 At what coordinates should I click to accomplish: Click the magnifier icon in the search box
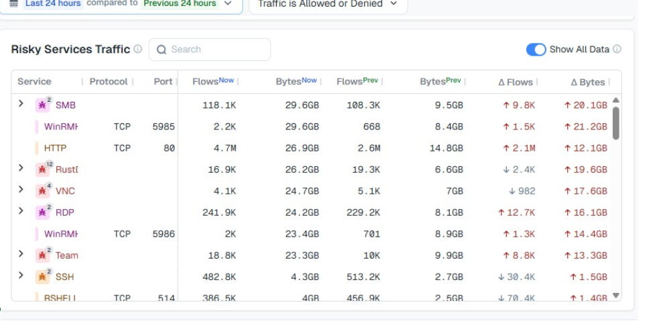(x=162, y=50)
